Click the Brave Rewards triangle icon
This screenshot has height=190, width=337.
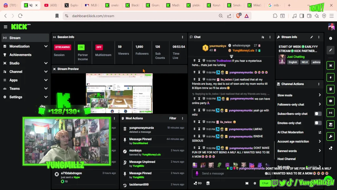tap(246, 16)
